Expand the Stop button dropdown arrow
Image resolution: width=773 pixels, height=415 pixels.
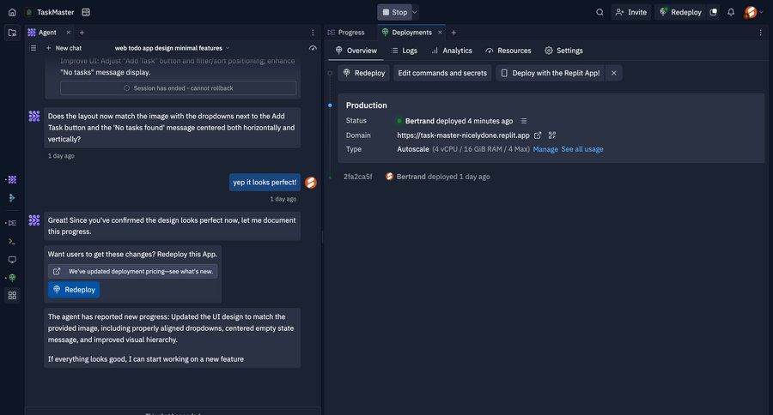pyautogui.click(x=415, y=12)
